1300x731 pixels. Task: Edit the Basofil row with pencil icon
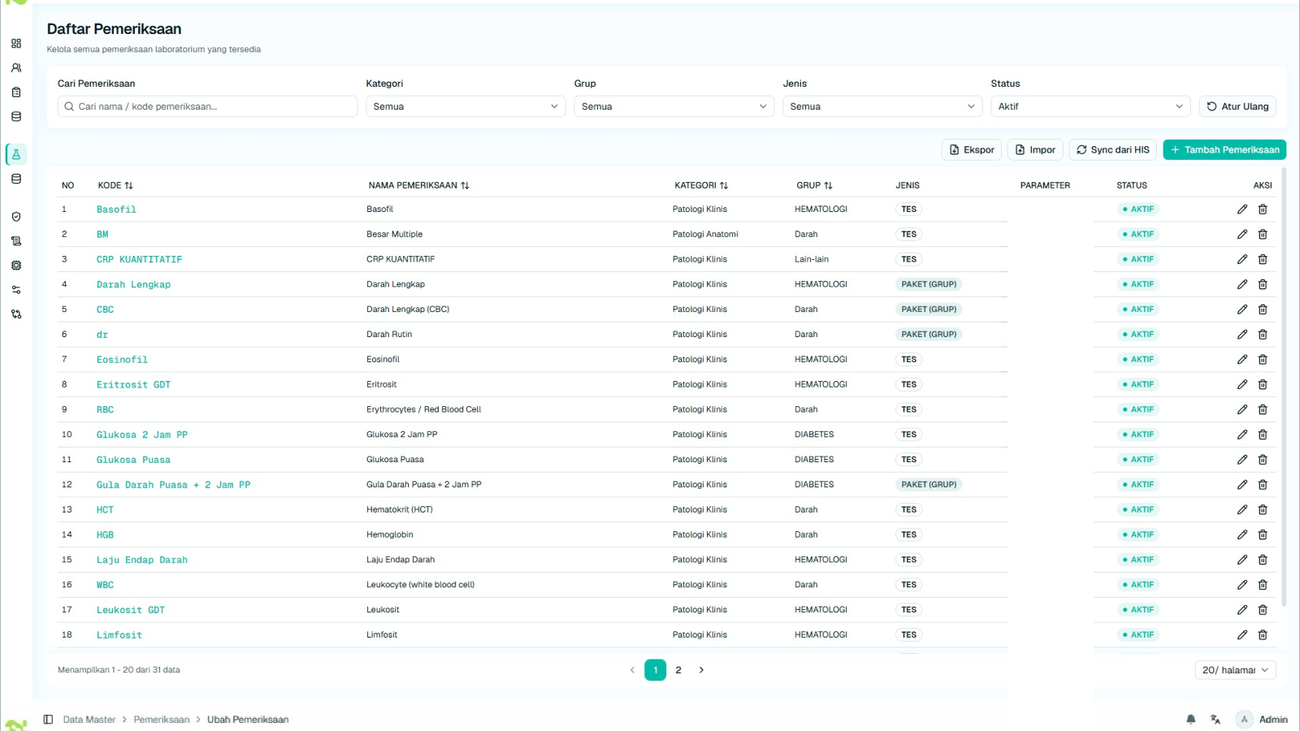1242,210
